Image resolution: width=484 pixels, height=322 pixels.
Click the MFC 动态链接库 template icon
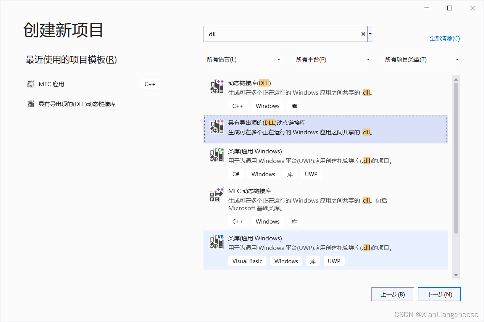tap(217, 195)
